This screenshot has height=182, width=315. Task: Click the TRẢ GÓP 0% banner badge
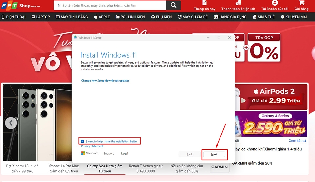coord(264,47)
